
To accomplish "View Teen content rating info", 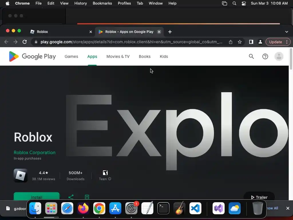I will pos(110,179).
